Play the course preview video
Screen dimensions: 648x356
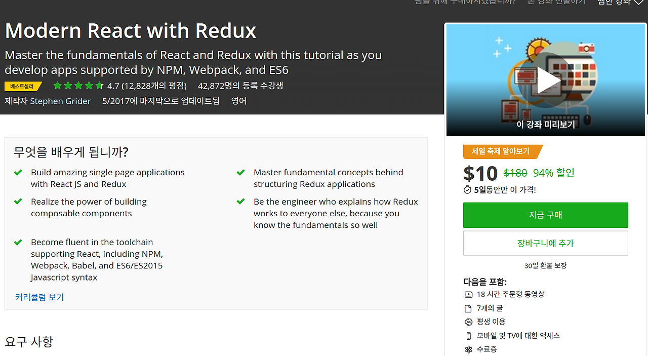click(x=545, y=81)
